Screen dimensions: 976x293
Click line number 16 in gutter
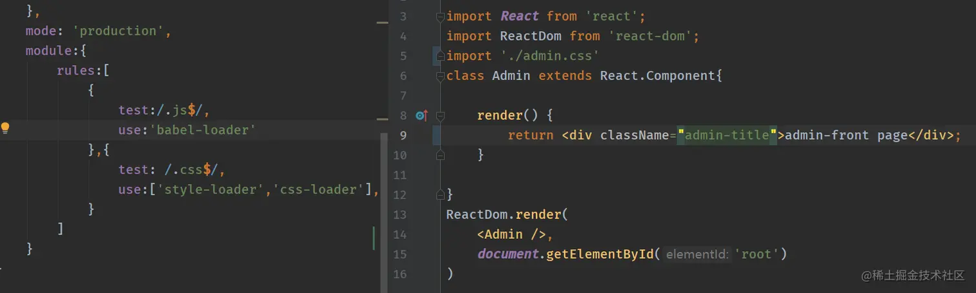tap(400, 274)
